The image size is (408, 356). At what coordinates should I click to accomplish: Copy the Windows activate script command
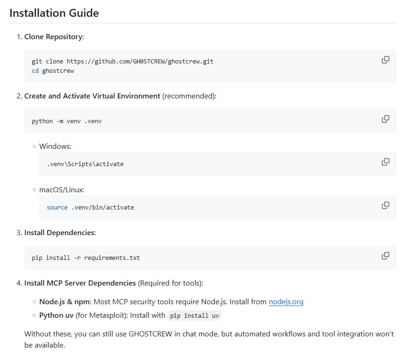(385, 162)
